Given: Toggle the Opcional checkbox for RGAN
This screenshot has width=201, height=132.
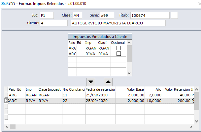Looking at the screenshot, I should [119, 48].
